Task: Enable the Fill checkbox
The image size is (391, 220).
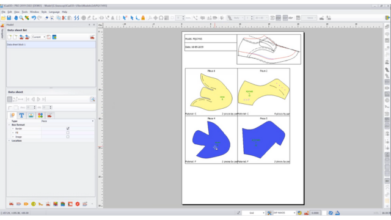Action: [68, 133]
